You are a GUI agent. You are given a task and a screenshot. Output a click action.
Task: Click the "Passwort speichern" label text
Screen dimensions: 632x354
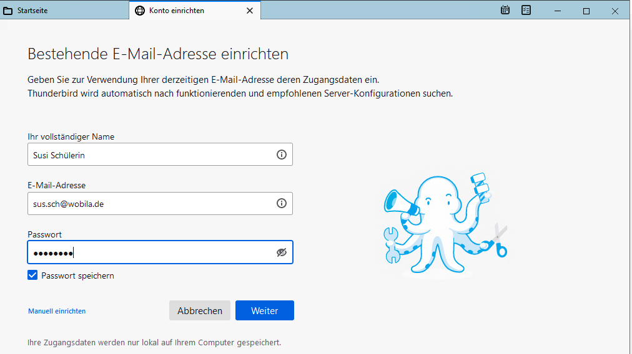click(77, 275)
